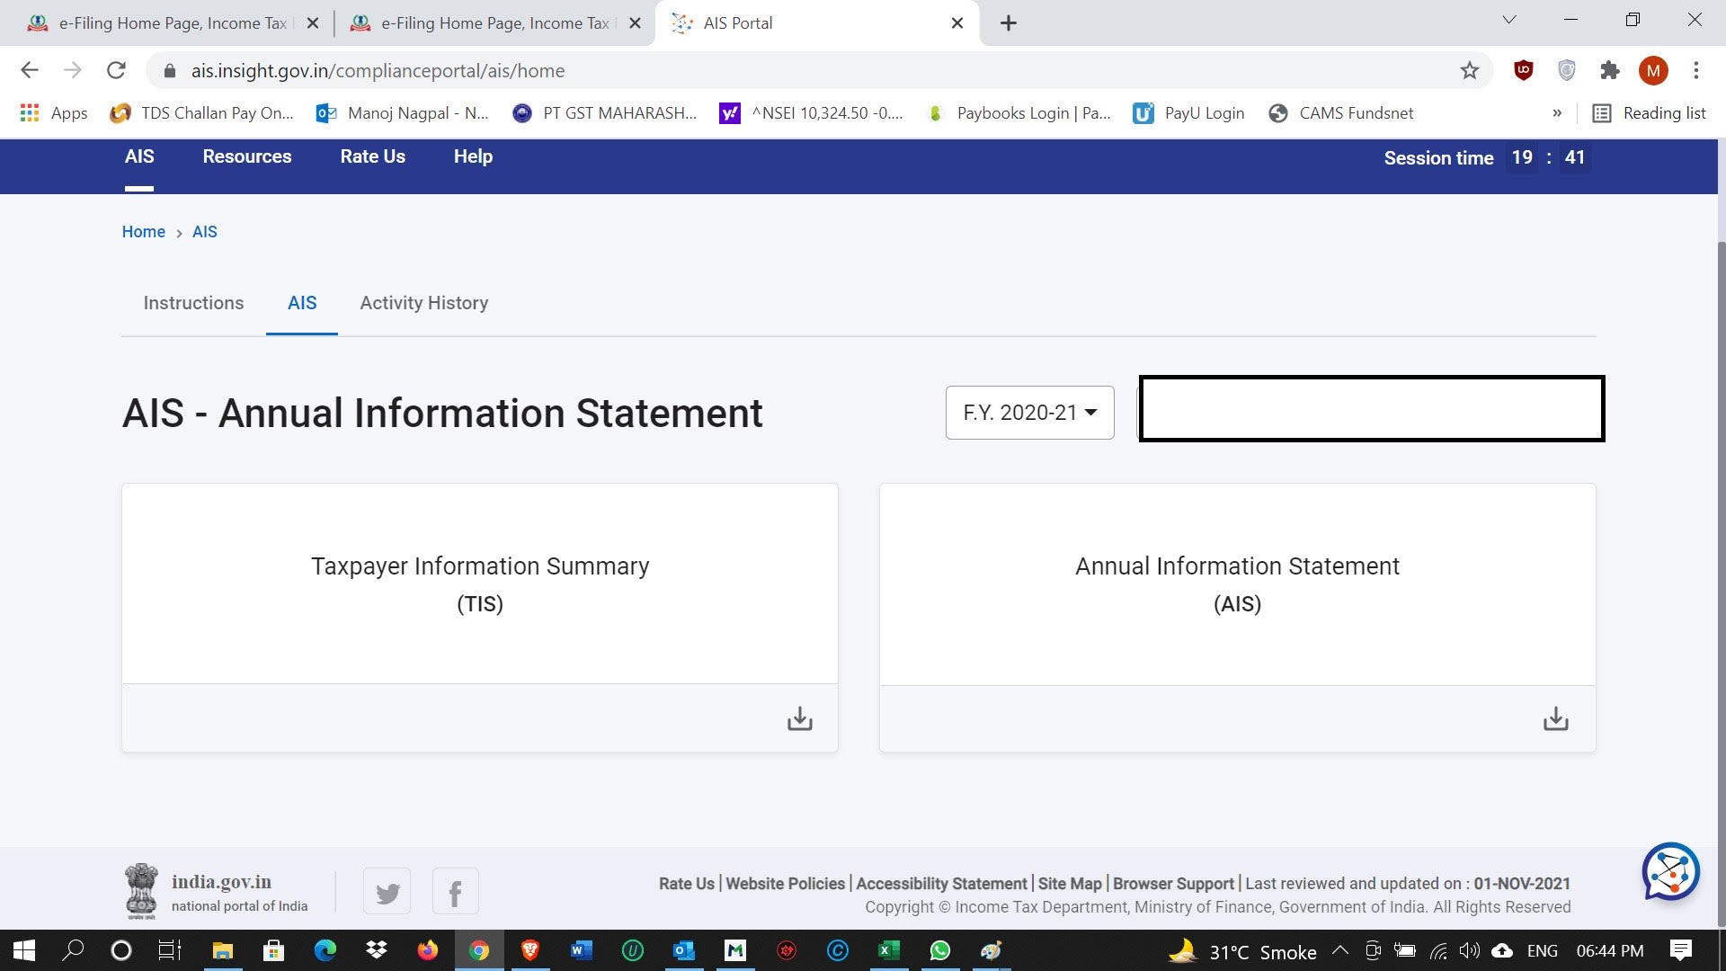
Task: Open the Twitter social link
Action: point(387,893)
